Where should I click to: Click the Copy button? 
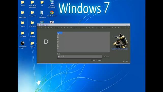point(93,61)
